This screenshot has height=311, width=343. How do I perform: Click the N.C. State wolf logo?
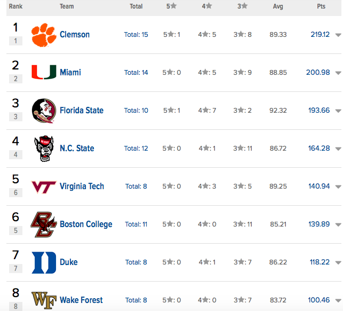pyautogui.click(x=42, y=149)
